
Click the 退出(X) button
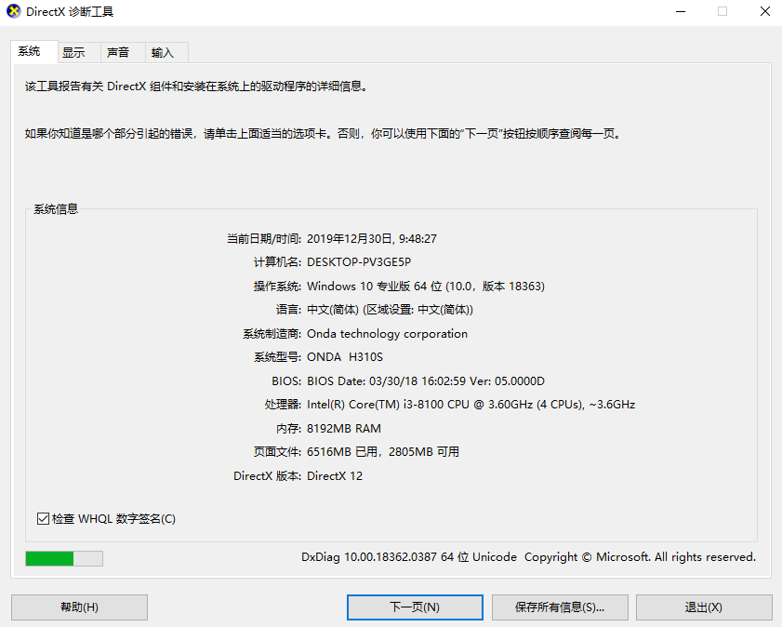(x=704, y=607)
